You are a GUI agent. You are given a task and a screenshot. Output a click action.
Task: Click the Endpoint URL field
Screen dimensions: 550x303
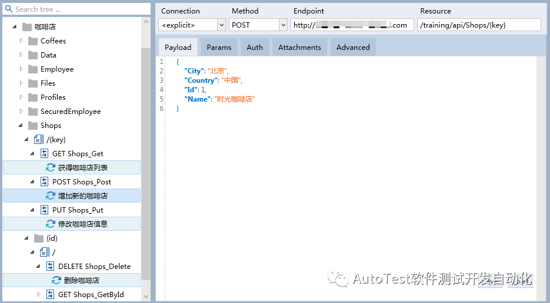(352, 25)
